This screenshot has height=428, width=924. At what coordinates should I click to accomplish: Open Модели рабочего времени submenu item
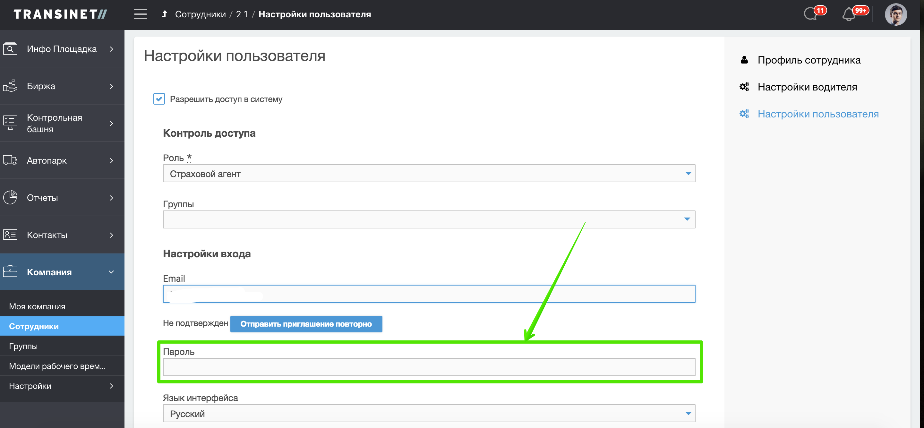(57, 366)
